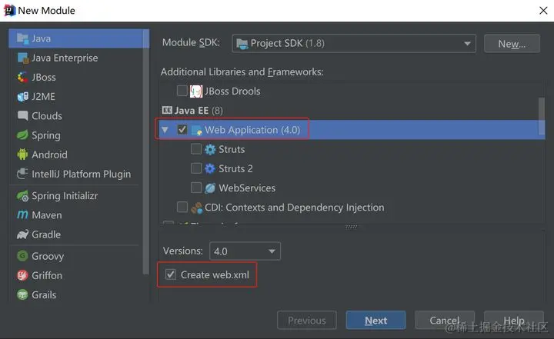The width and height of the screenshot is (554, 339).
Task: Click the JBoss Drools icon
Action: pos(196,91)
